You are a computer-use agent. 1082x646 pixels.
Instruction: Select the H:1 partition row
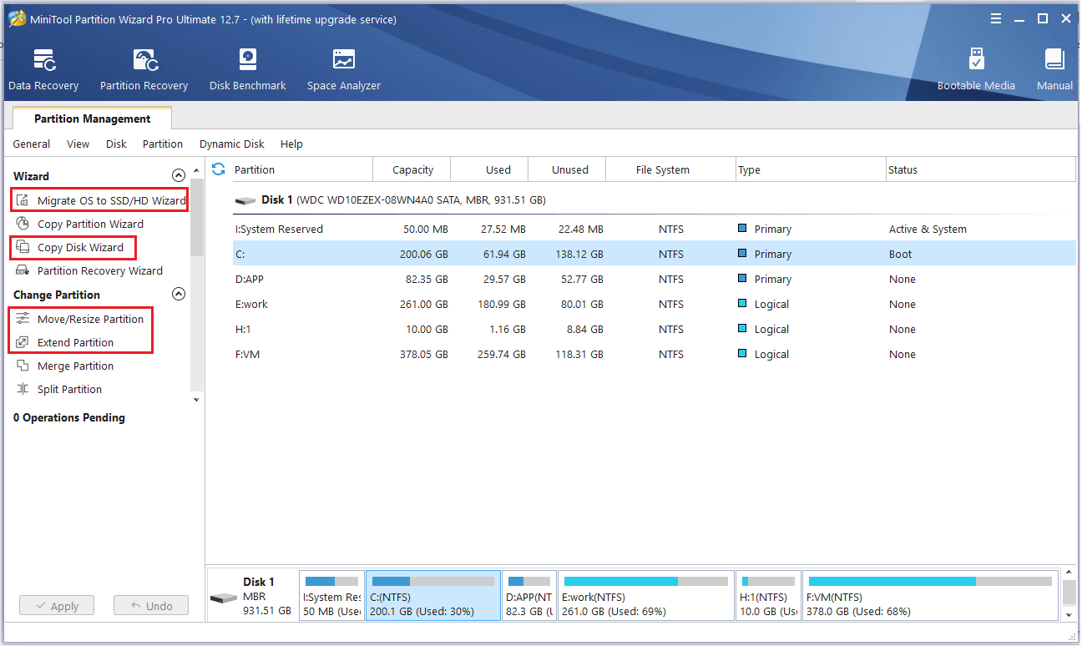point(655,329)
